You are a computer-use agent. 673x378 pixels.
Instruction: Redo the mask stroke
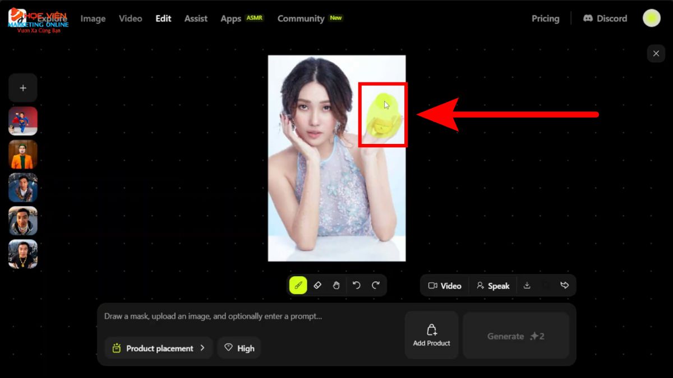point(376,286)
